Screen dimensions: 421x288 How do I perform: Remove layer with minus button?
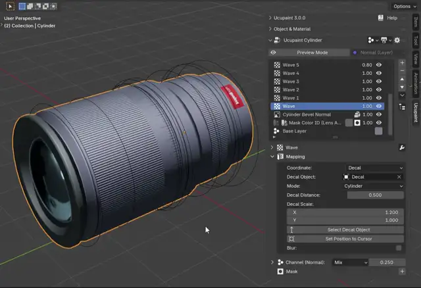click(x=402, y=71)
